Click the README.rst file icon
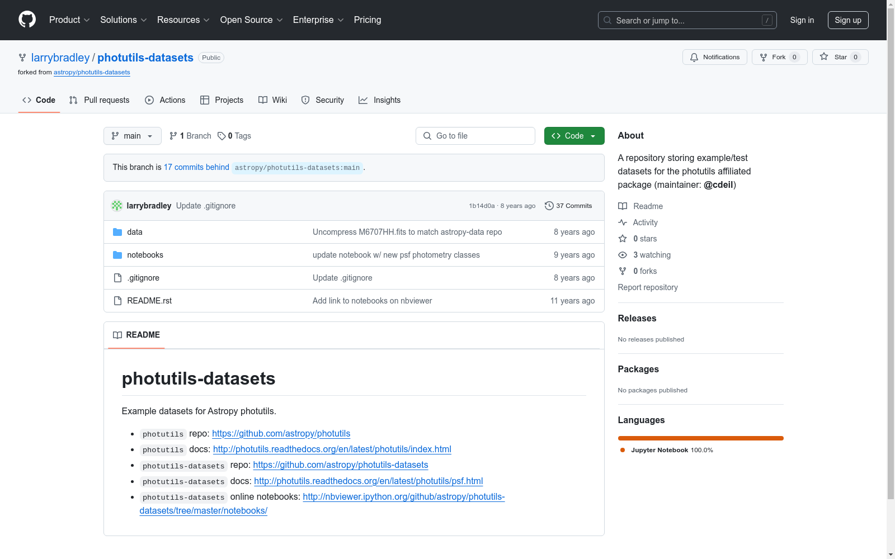The image size is (895, 559). [x=117, y=301]
